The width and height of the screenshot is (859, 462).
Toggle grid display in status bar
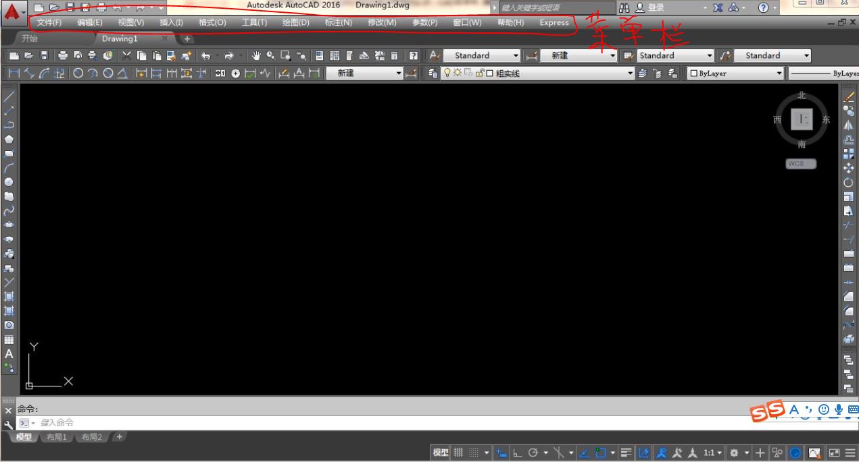458,453
